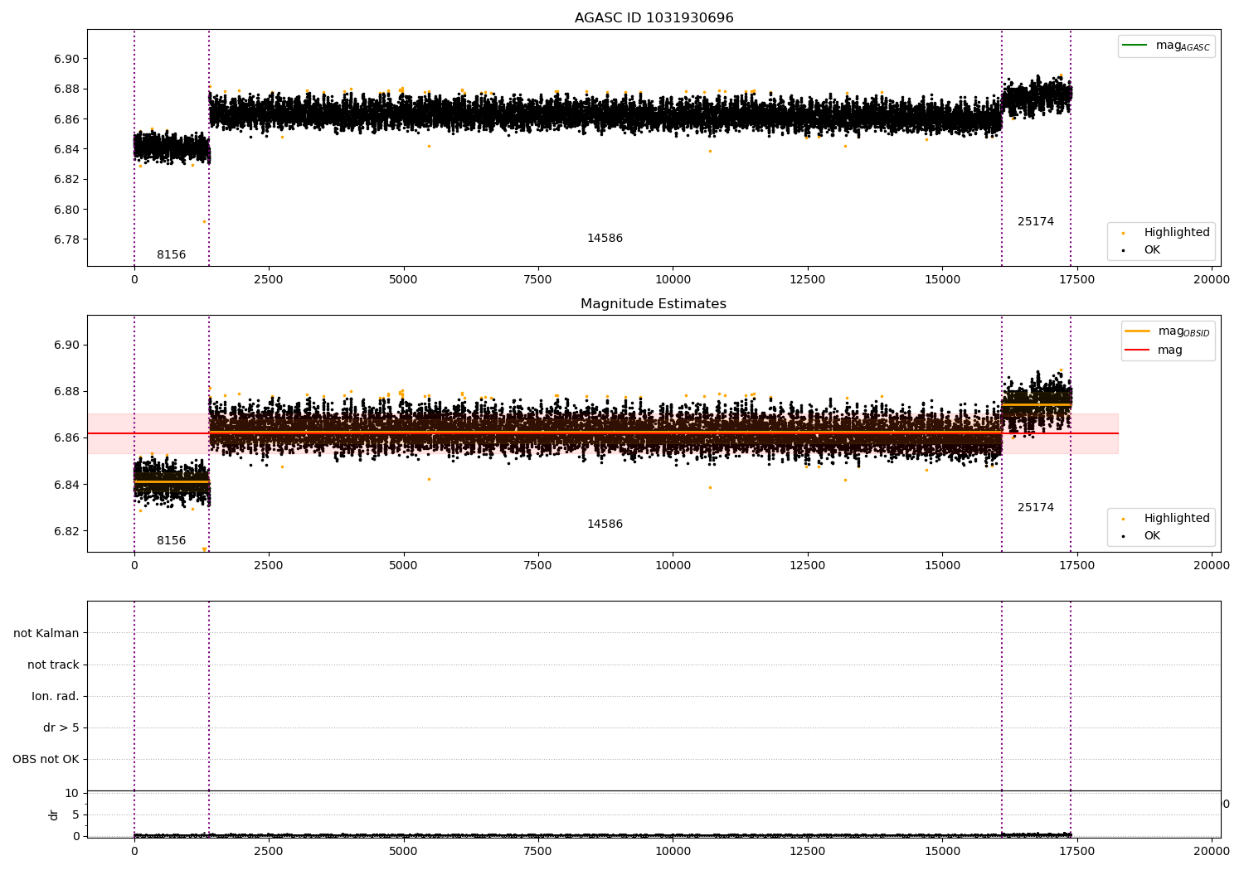Click the vertical 'dr' axis label
Screen dimensions: 1244x870
tap(54, 815)
